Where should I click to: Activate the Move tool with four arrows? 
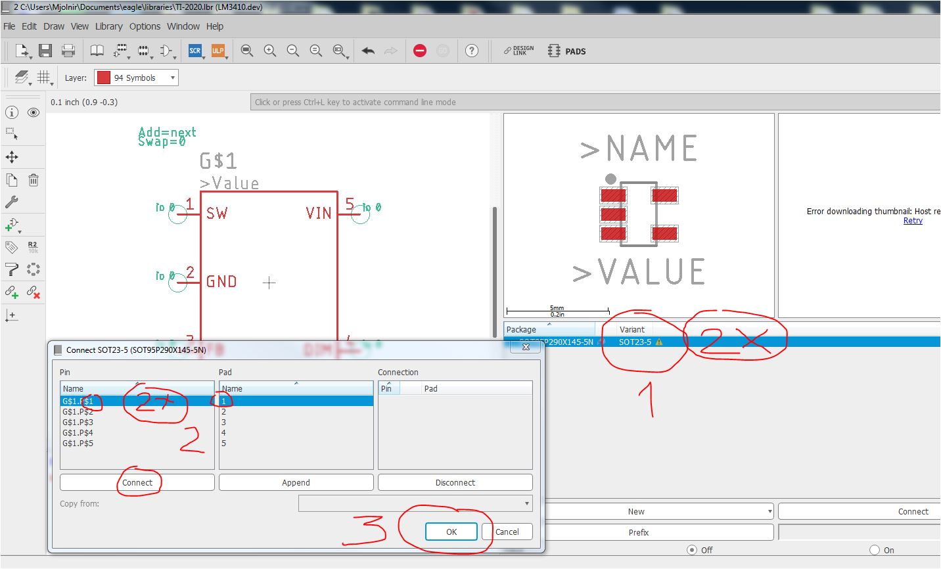[12, 157]
